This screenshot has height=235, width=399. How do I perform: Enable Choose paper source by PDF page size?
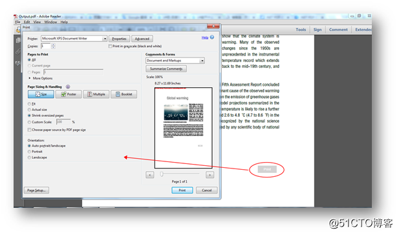click(x=30, y=130)
